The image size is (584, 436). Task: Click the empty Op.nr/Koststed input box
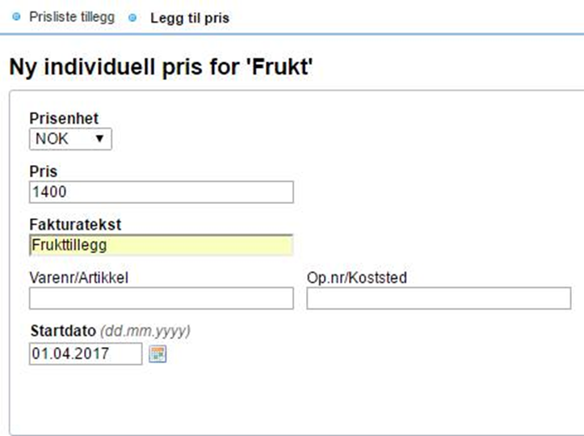(x=438, y=298)
